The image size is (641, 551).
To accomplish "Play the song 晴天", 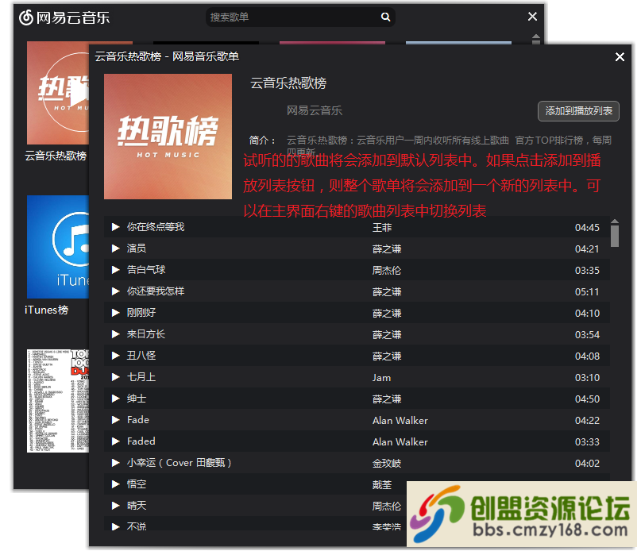I will (116, 506).
